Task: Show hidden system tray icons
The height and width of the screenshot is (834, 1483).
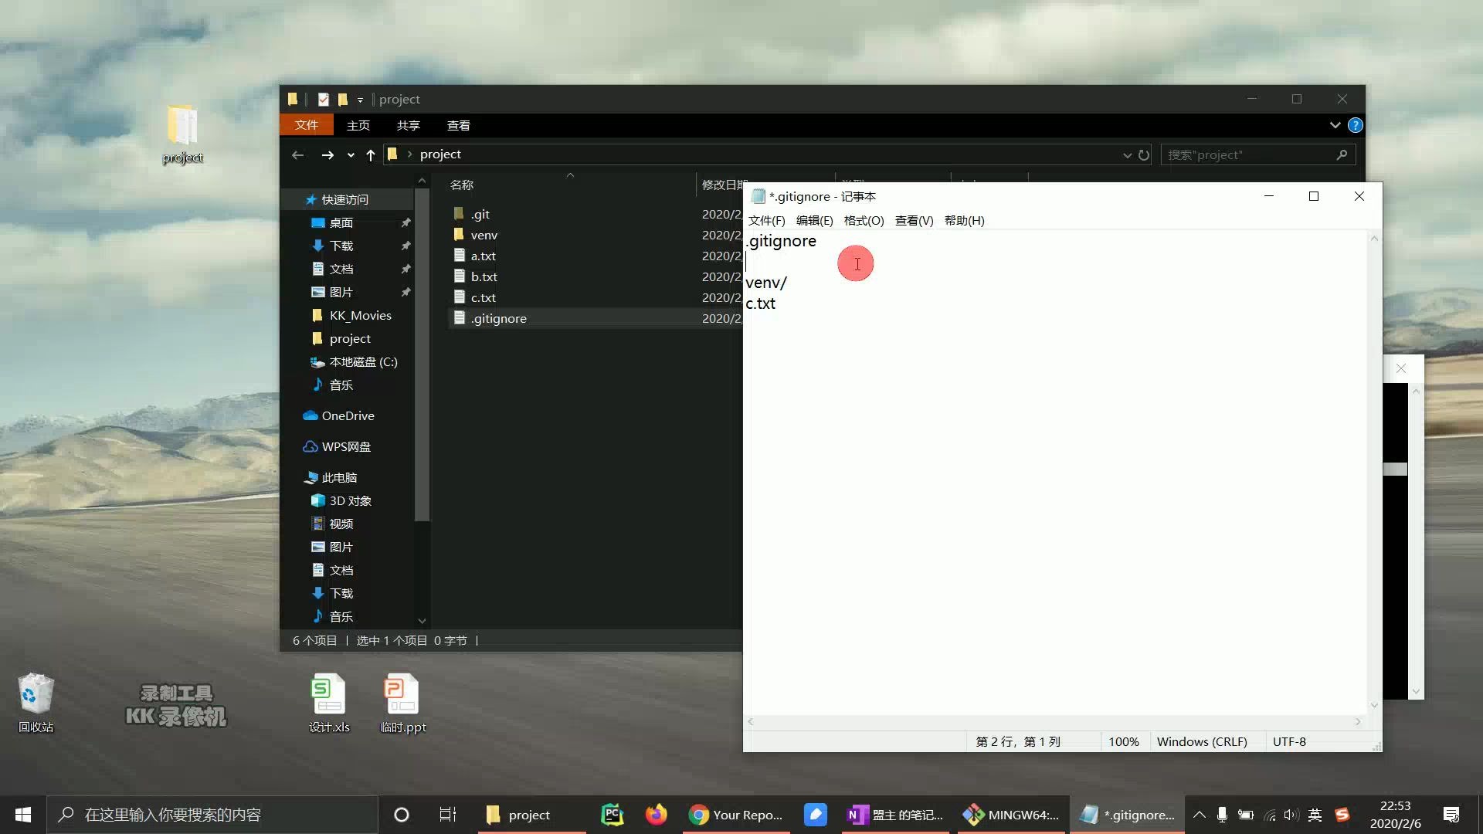Action: pos(1199,815)
